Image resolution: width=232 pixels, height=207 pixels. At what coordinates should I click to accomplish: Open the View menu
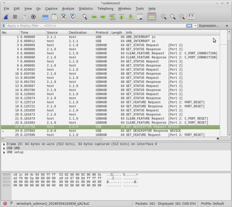(28, 9)
